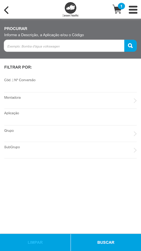This screenshot has width=141, height=251.
Task: Tap the FILTRAR POR heading
Action: [x=18, y=67]
